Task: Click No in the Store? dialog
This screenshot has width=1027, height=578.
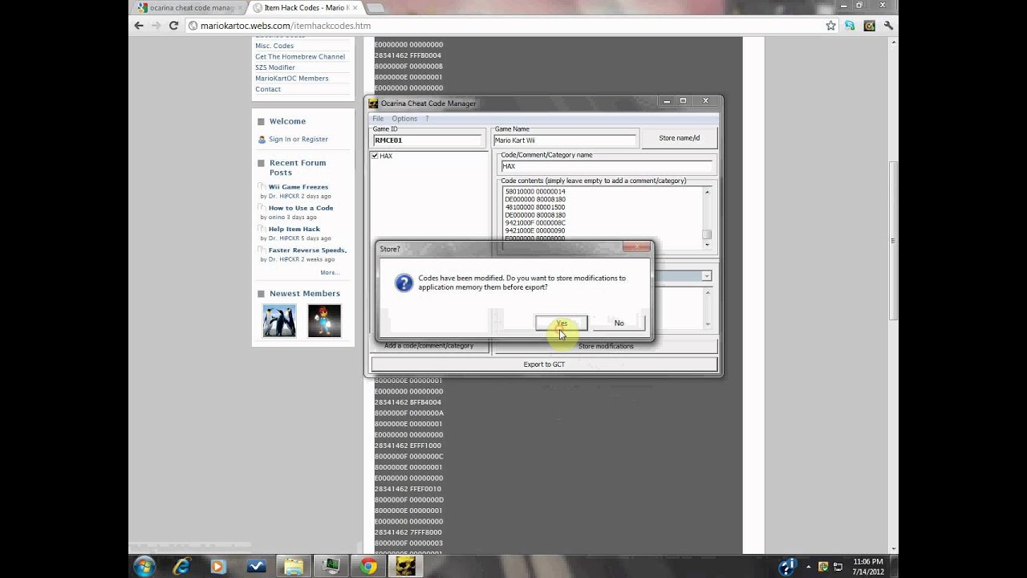Action: [x=619, y=323]
